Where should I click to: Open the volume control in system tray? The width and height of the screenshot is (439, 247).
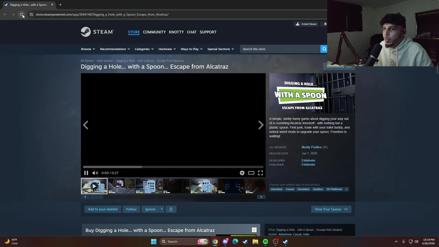(416, 242)
